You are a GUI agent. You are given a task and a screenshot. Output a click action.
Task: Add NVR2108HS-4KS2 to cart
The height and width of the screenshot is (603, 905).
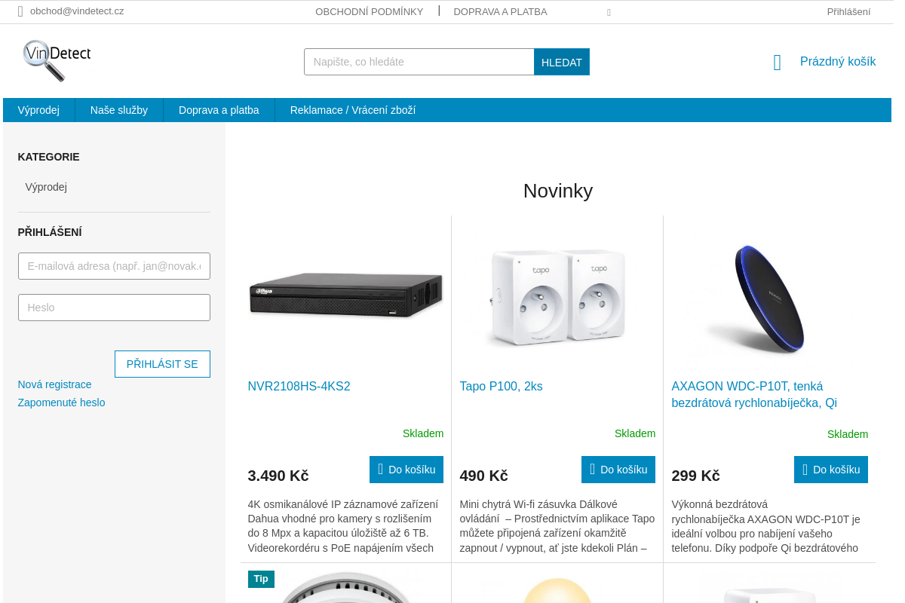[x=406, y=470]
